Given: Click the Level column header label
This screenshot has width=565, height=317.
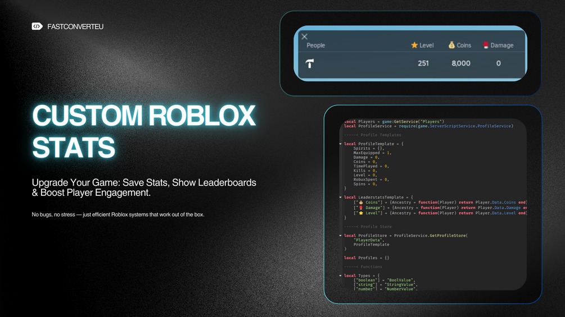Looking at the screenshot, I should (x=427, y=45).
